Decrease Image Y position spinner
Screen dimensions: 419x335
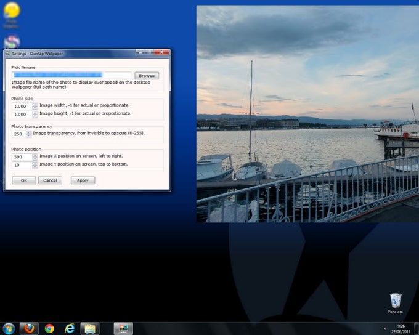coord(35,167)
